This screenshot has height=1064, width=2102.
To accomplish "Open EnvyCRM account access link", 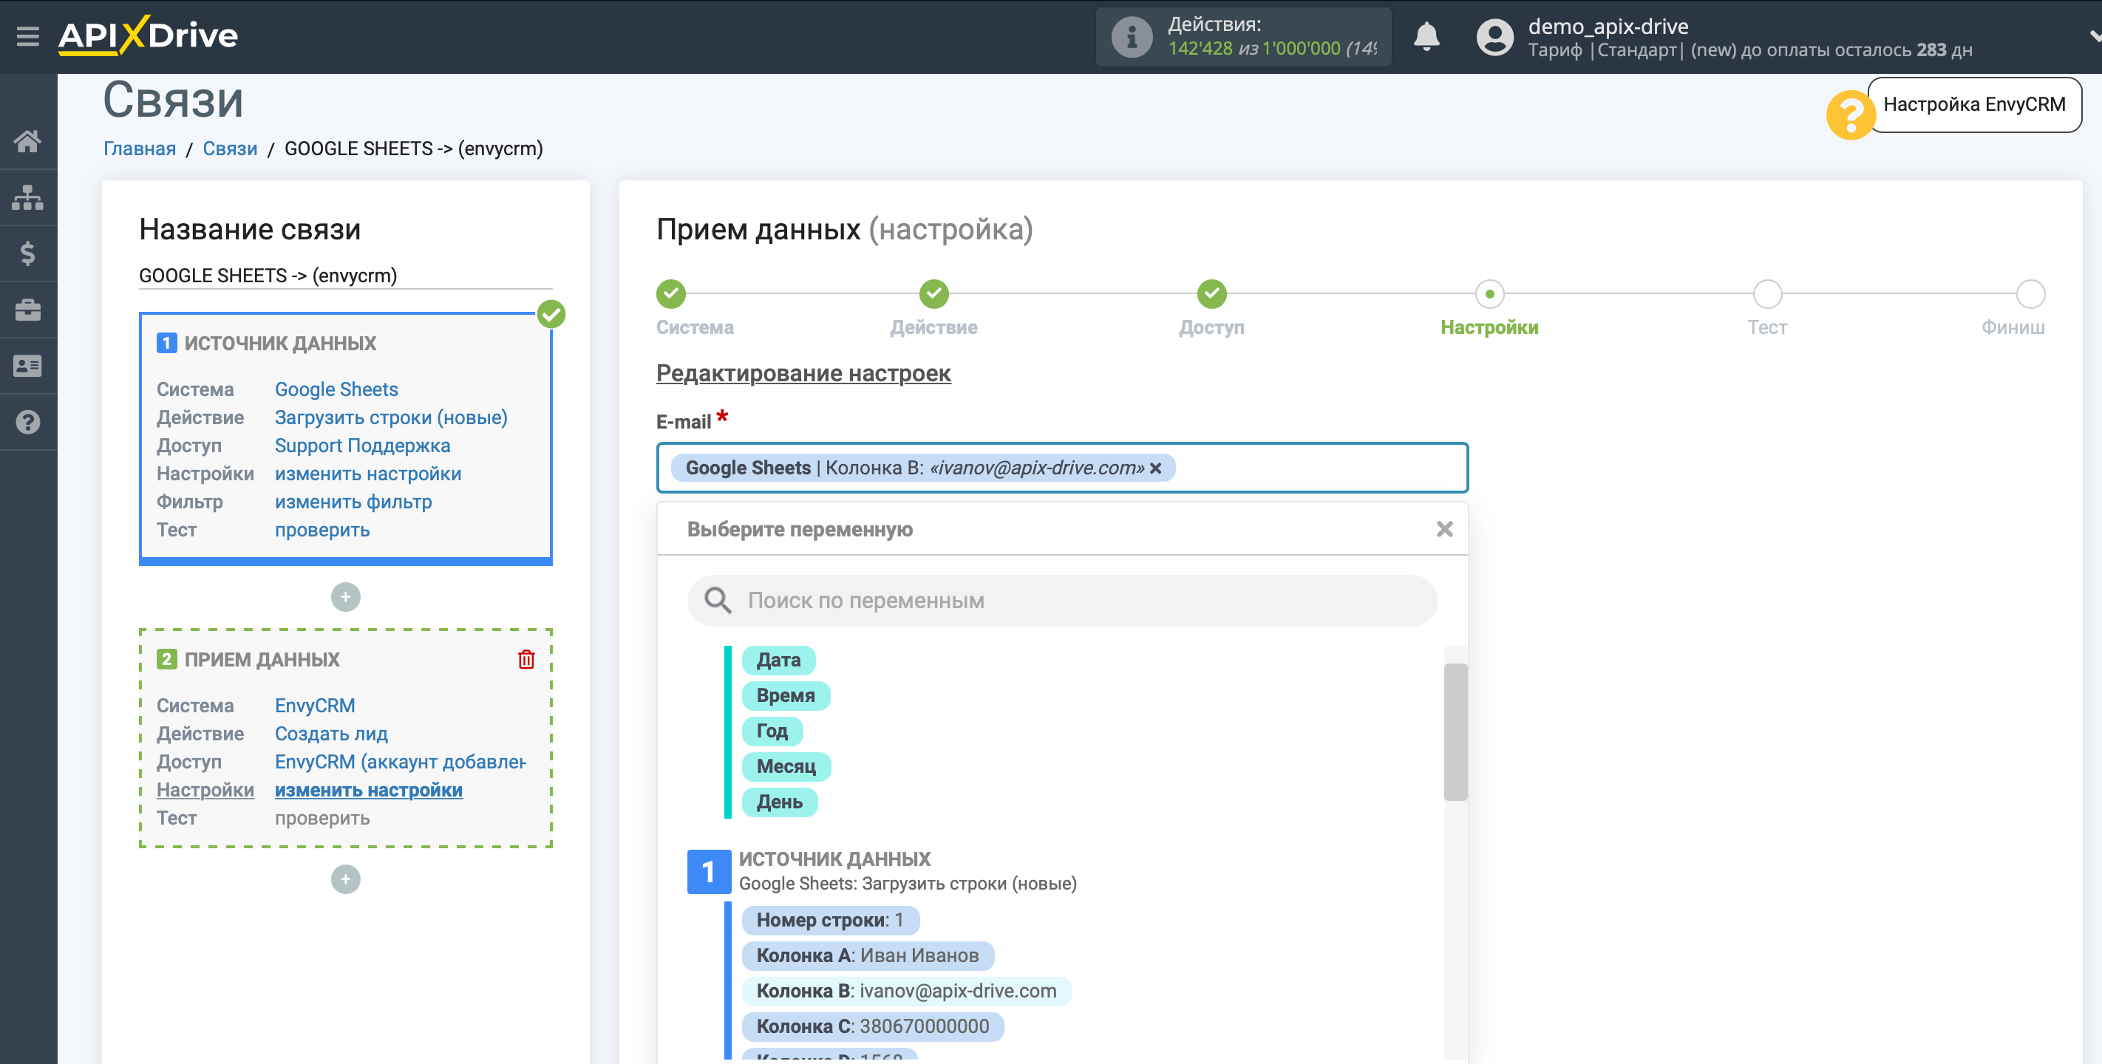I will [x=401, y=762].
